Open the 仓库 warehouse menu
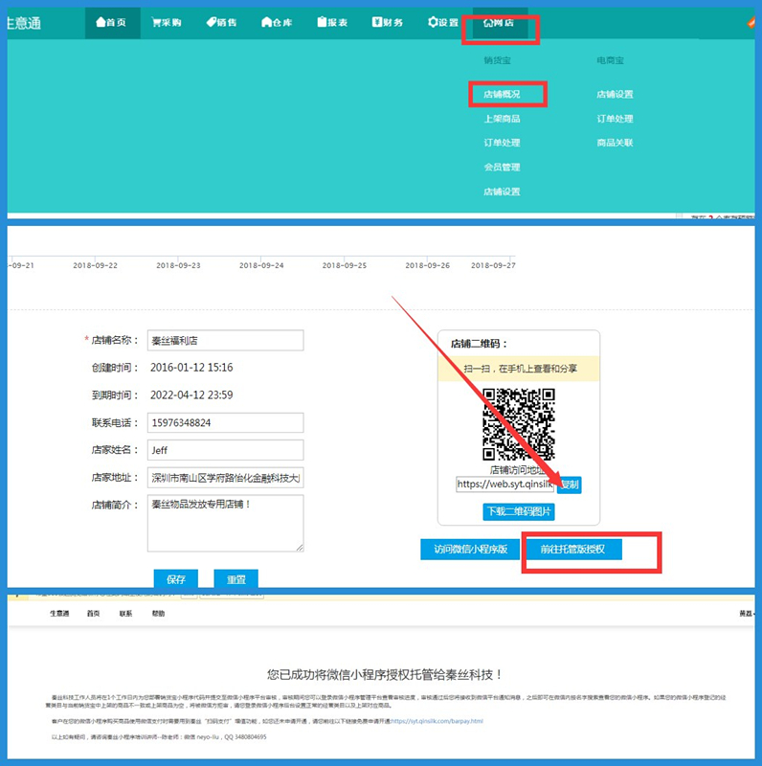The image size is (762, 766). [x=277, y=22]
